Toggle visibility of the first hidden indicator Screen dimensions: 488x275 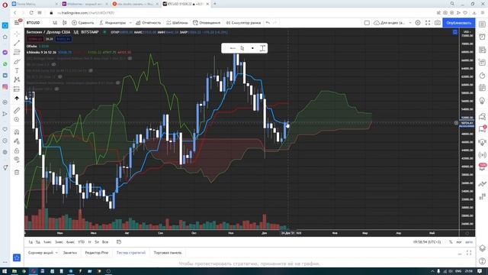click(130, 58)
